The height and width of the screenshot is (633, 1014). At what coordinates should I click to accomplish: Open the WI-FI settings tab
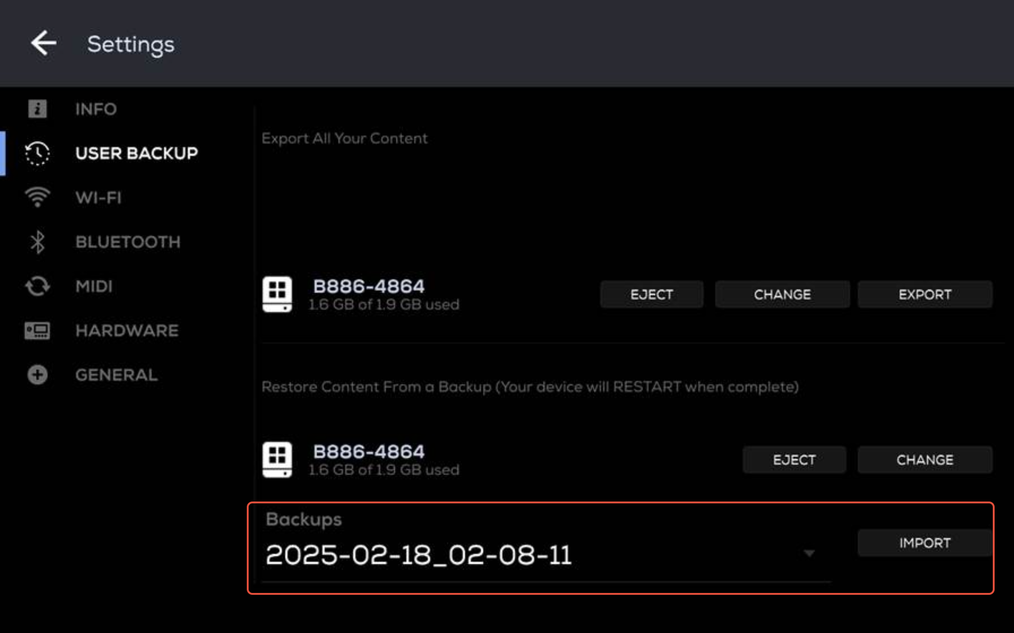pos(98,197)
